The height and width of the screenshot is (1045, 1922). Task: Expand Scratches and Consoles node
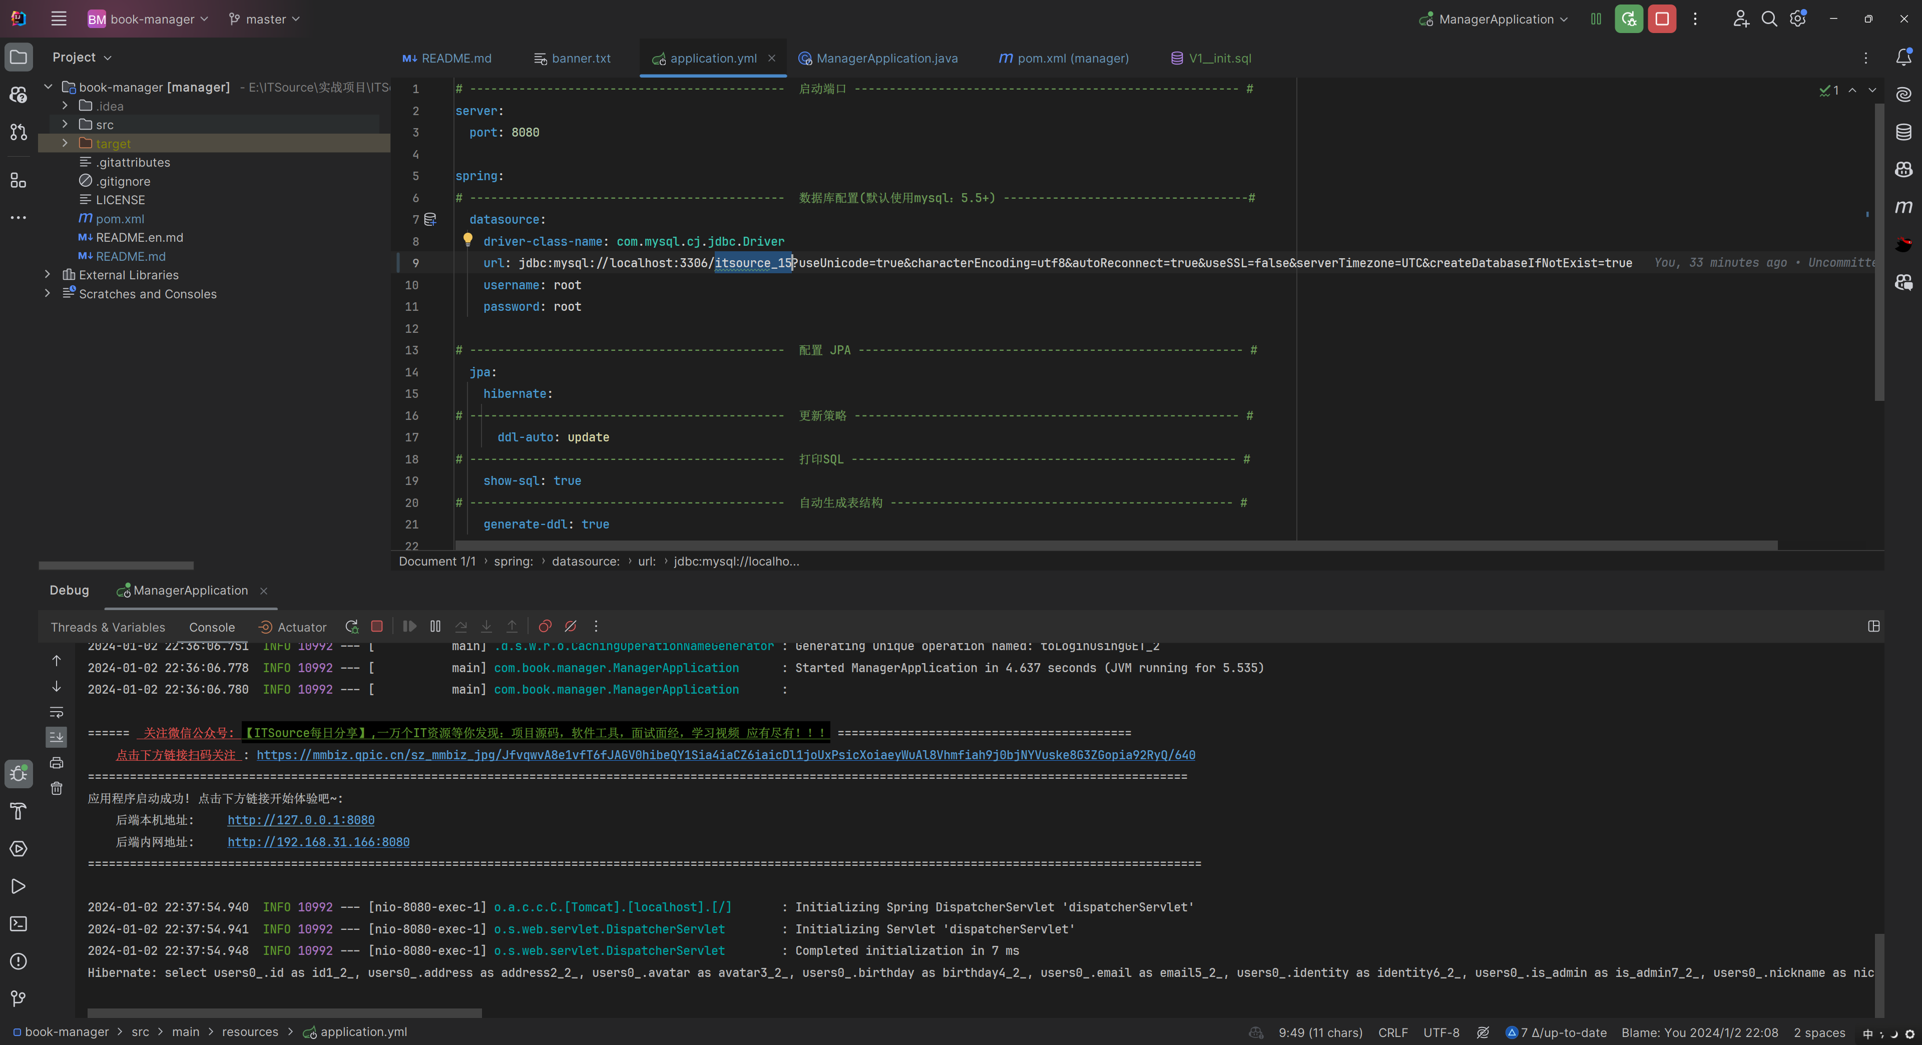pos(47,293)
